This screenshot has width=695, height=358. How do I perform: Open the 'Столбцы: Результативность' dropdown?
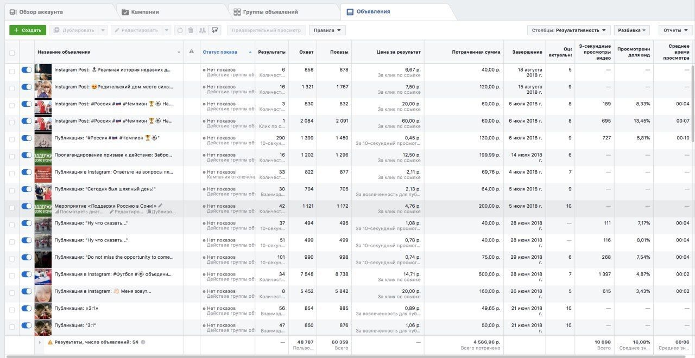click(569, 30)
